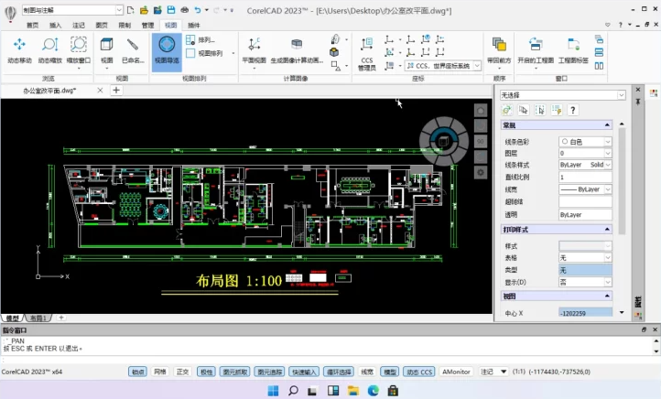661x399 pixels.
Task: Click the properties panel vertical scrollbar
Action: click(x=622, y=180)
